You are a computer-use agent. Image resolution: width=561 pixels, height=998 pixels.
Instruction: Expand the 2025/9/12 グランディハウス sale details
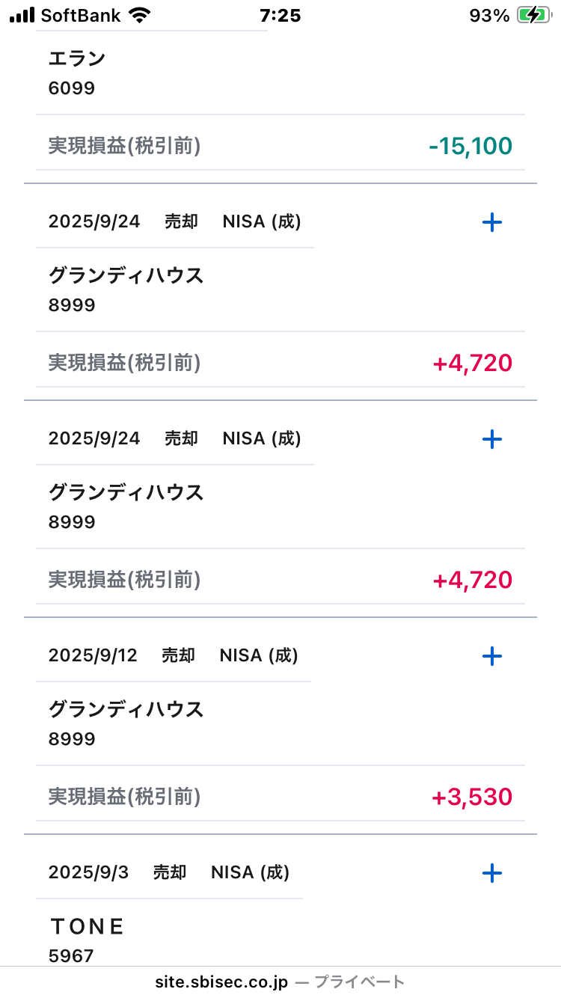click(491, 656)
